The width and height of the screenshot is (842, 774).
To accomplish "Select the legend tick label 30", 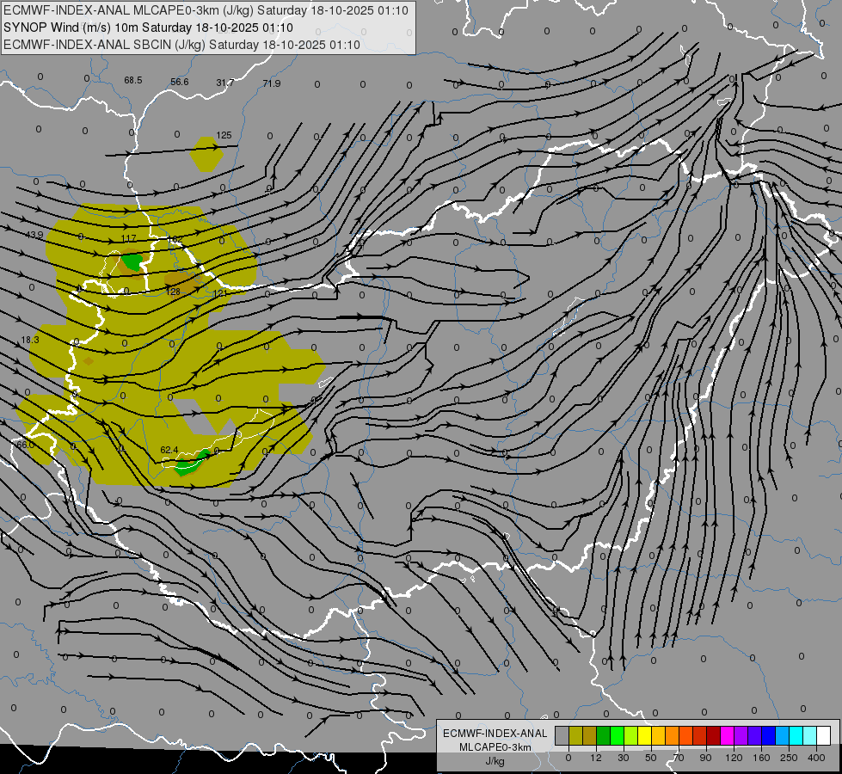I will [x=623, y=758].
